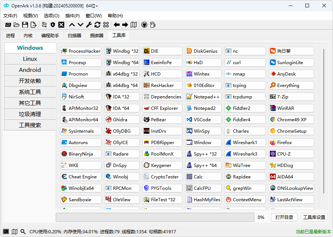This screenshot has width=333, height=237.
Task: Open the GitHub icon in the toolbar
Action: [x=144, y=25]
